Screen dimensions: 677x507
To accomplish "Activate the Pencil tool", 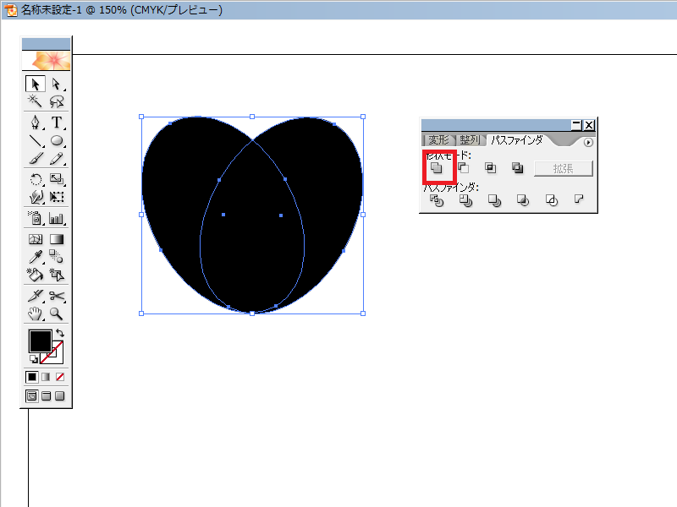I will 56,159.
